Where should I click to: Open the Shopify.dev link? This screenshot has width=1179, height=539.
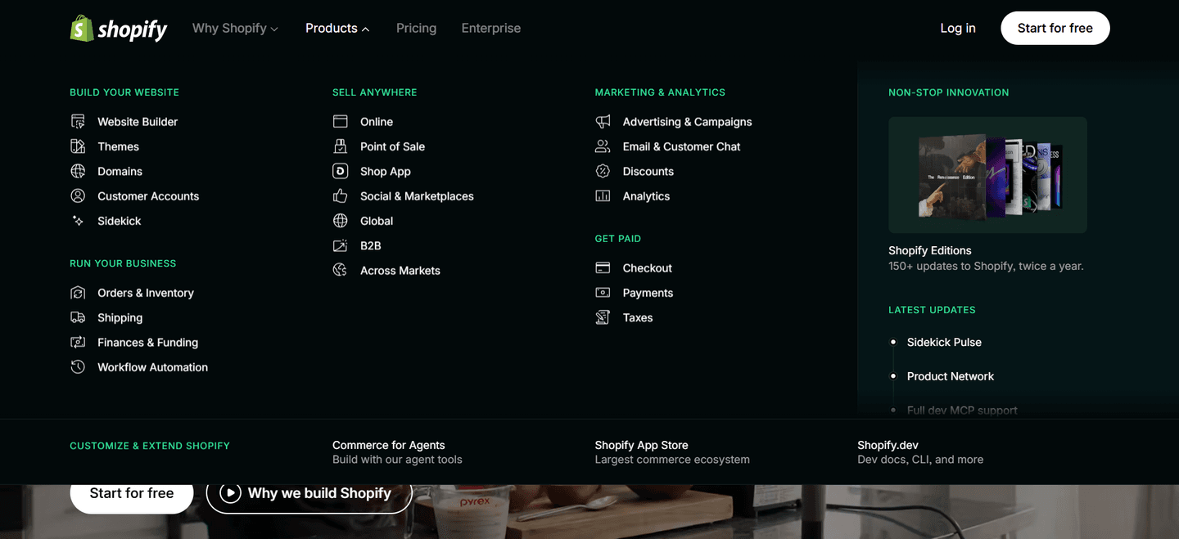pos(888,445)
